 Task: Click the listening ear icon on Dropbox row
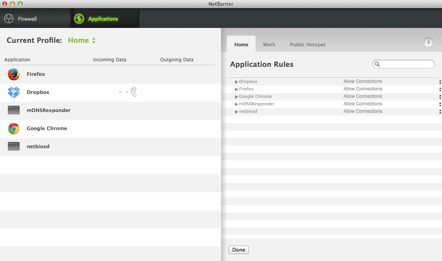tap(134, 92)
